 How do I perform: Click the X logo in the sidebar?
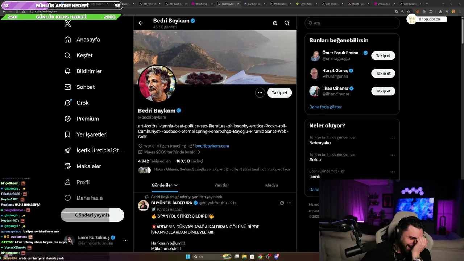pos(68,24)
